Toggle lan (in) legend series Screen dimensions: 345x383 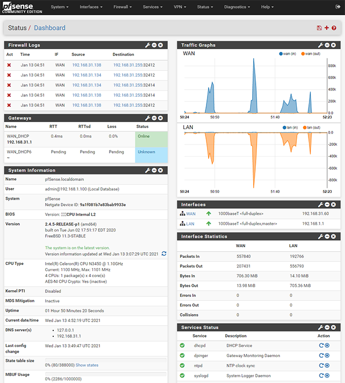coord(290,128)
